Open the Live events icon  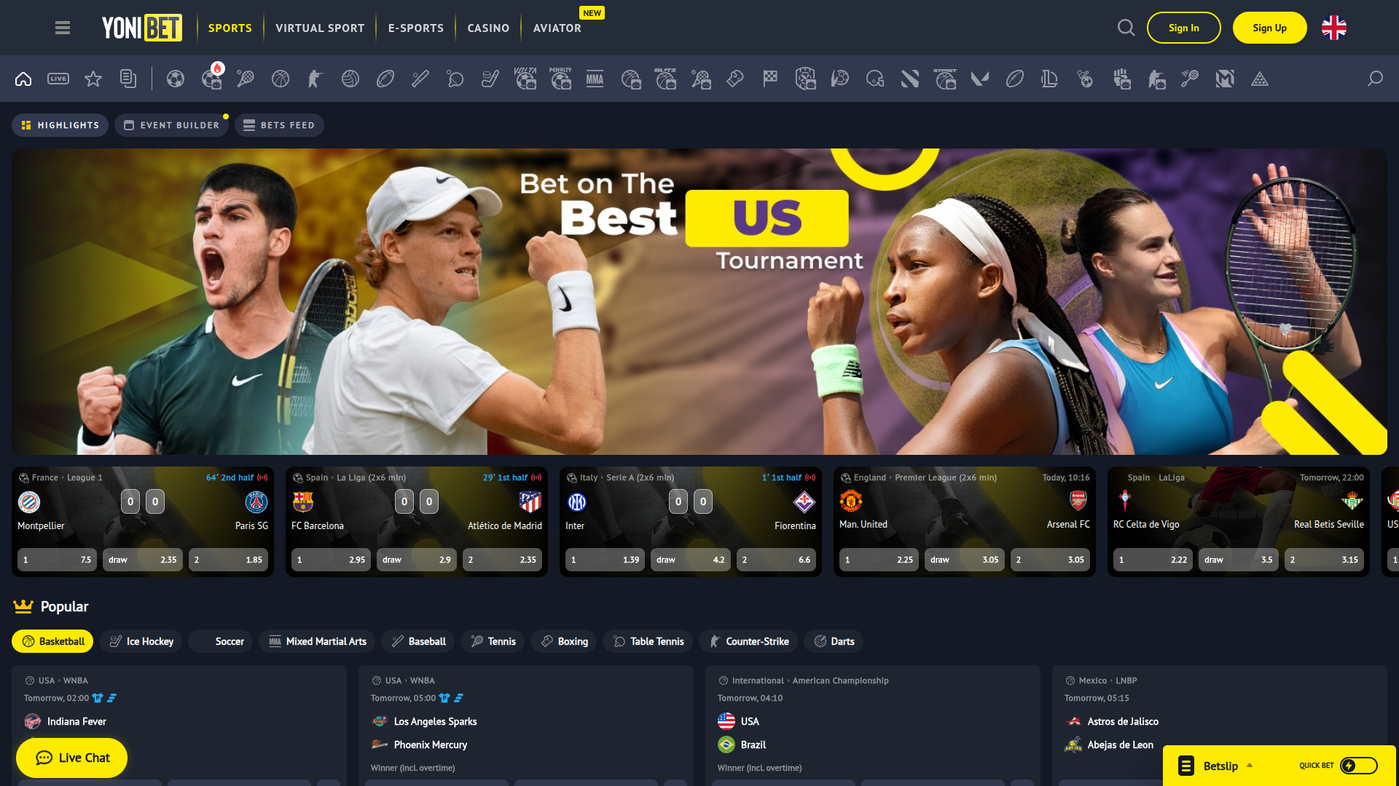[58, 79]
